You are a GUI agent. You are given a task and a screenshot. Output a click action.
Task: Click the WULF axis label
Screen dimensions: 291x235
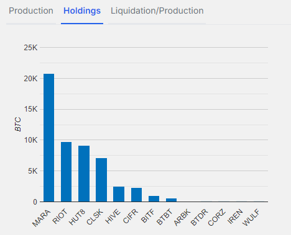[x=251, y=218]
